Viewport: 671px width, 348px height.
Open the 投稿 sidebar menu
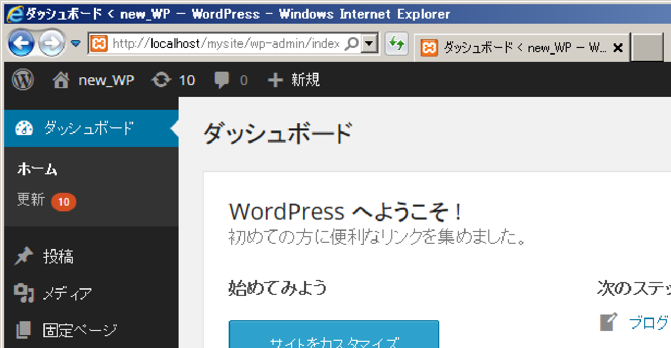58,256
